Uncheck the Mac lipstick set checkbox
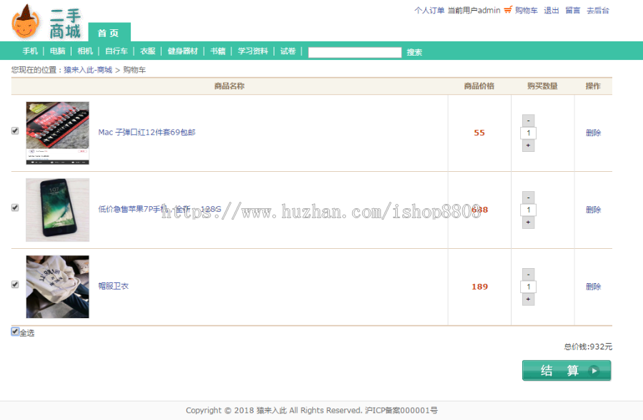 pos(15,131)
